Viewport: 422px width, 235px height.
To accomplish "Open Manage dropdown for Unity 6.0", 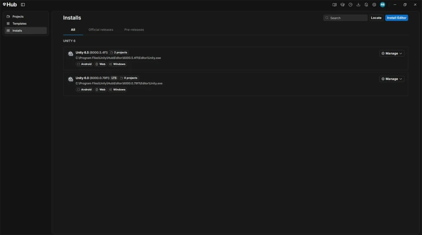I will pos(392,79).
